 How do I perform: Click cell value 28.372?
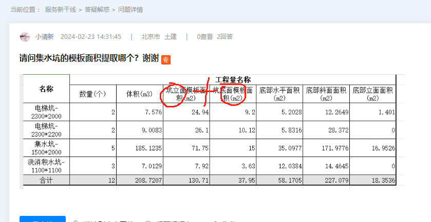point(326,130)
